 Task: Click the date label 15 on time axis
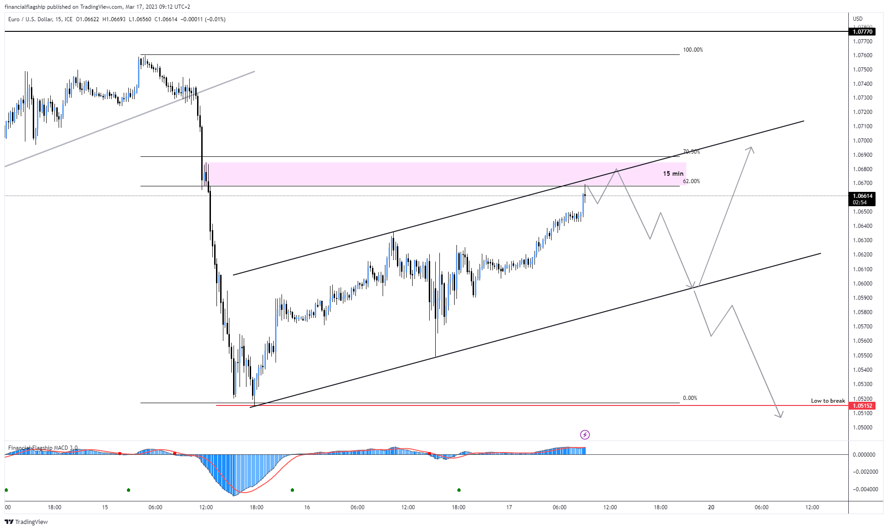point(105,507)
